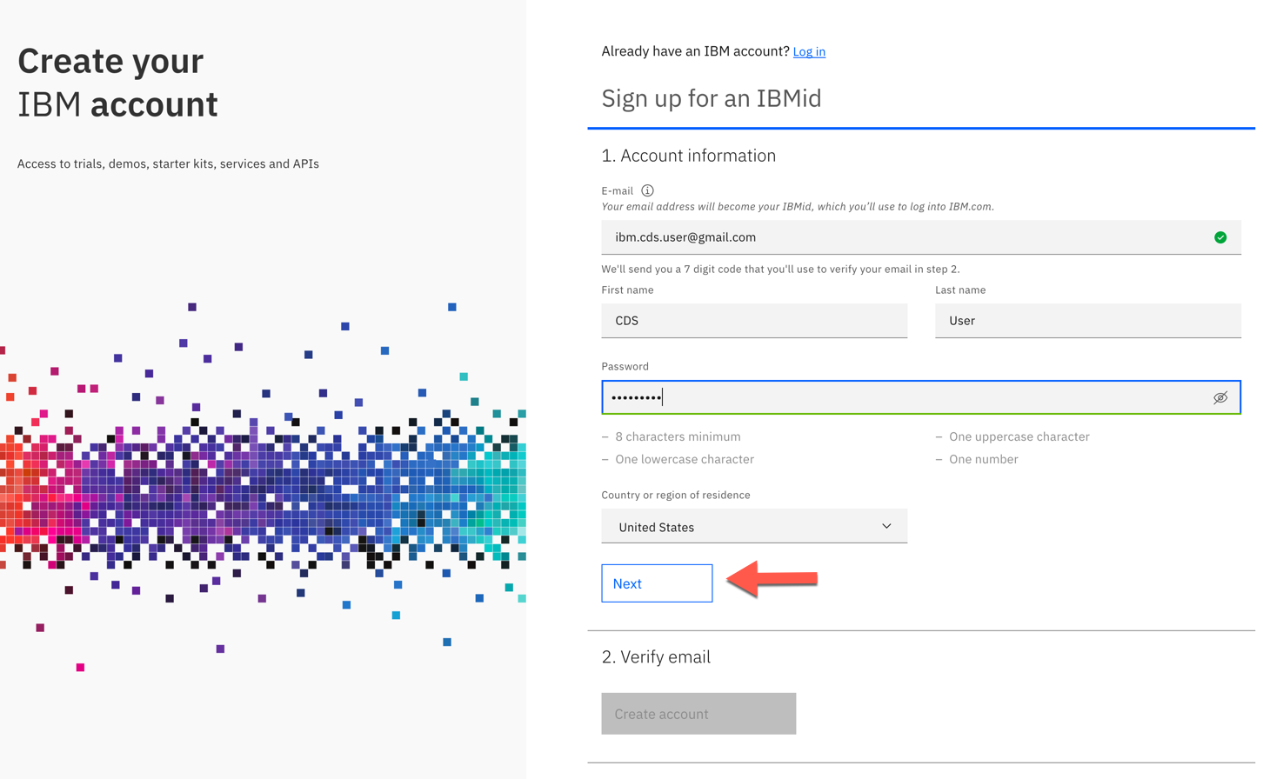
Task: Click the '8 characters minimum' requirement text
Action: [x=678, y=436]
